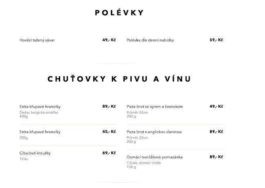
Task: Click the 45,- Kč hranolky price
Action: (x=109, y=132)
